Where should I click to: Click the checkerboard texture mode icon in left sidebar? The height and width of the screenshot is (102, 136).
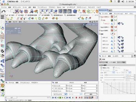coord(2,51)
